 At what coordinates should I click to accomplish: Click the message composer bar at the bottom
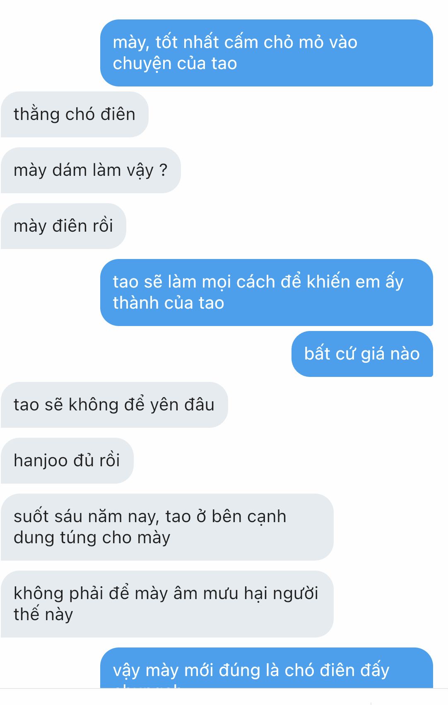224,697
